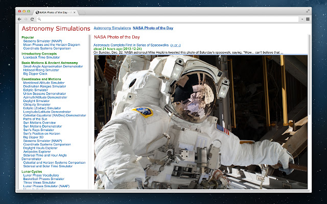The height and width of the screenshot is (204, 327).
Task: Click the browser back arrow
Action: coord(19,19)
